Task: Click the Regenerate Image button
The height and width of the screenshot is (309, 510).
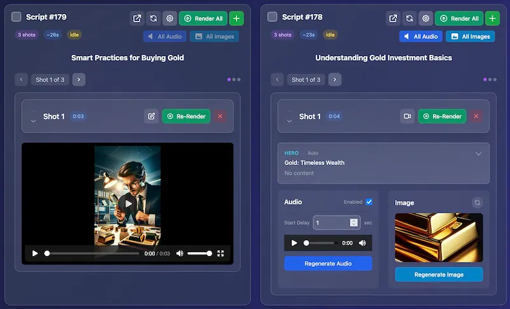Action: (439, 275)
